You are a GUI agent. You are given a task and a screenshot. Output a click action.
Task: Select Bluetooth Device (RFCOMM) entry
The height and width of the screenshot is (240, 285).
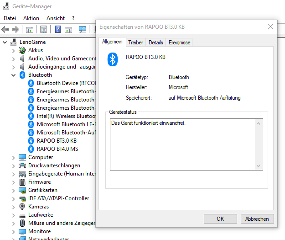click(x=66, y=83)
